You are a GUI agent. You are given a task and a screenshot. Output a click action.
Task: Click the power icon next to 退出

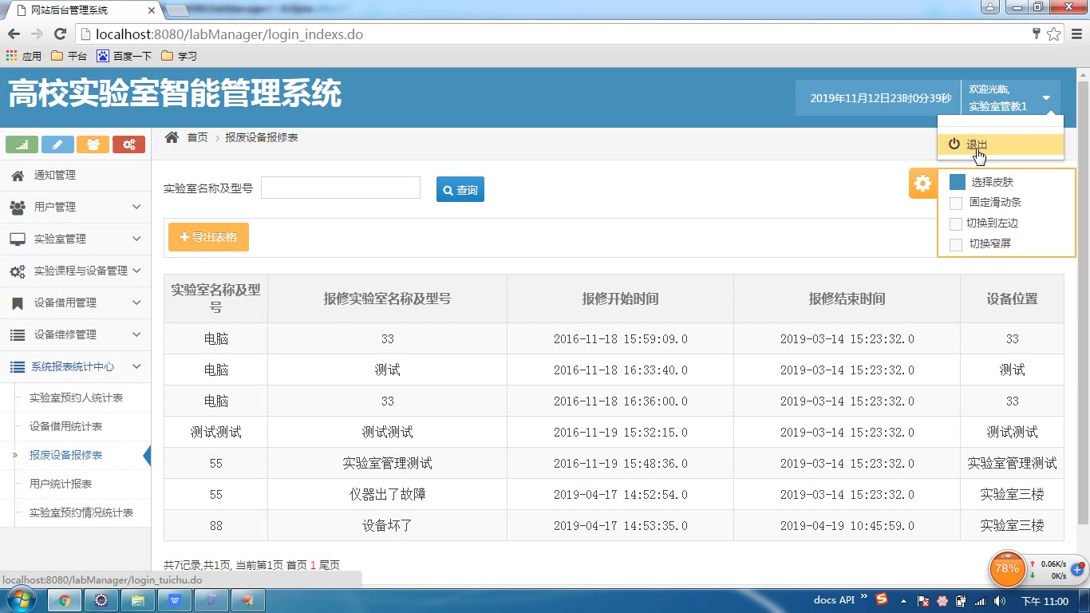(x=954, y=144)
